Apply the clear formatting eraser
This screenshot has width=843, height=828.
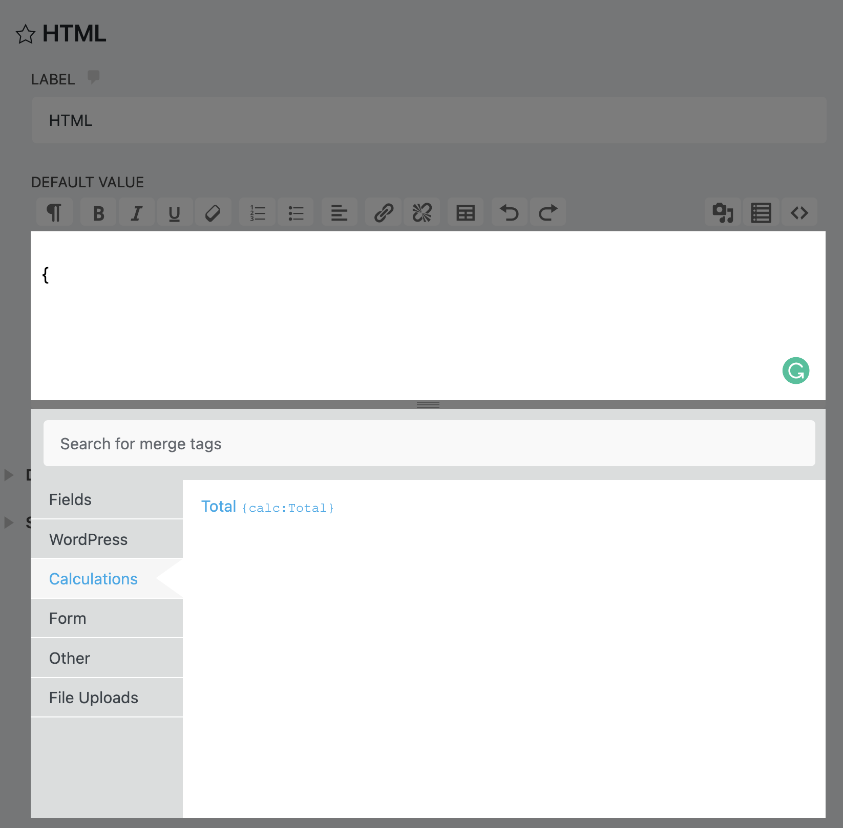click(213, 212)
